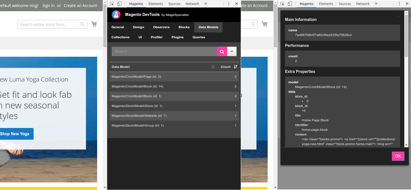Open DevTools three-dot menu in middle panel
Viewport: 411px width, 190px height.
(x=229, y=4)
